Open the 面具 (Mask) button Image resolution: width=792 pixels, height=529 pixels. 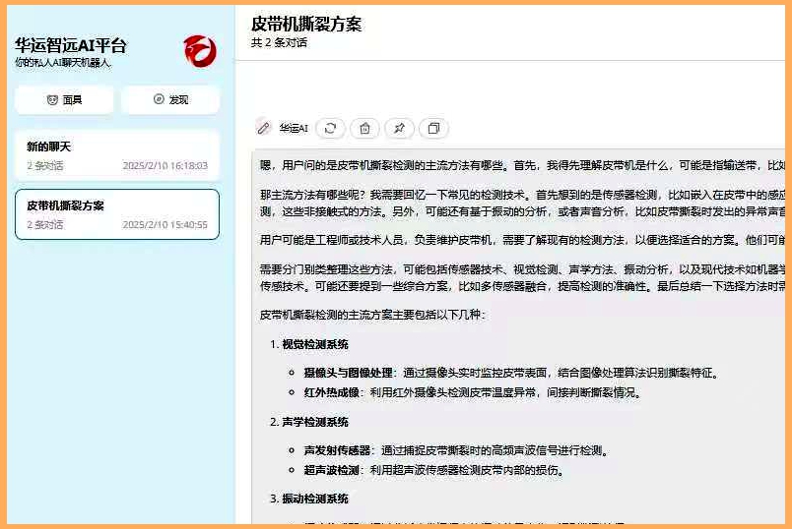[65, 99]
